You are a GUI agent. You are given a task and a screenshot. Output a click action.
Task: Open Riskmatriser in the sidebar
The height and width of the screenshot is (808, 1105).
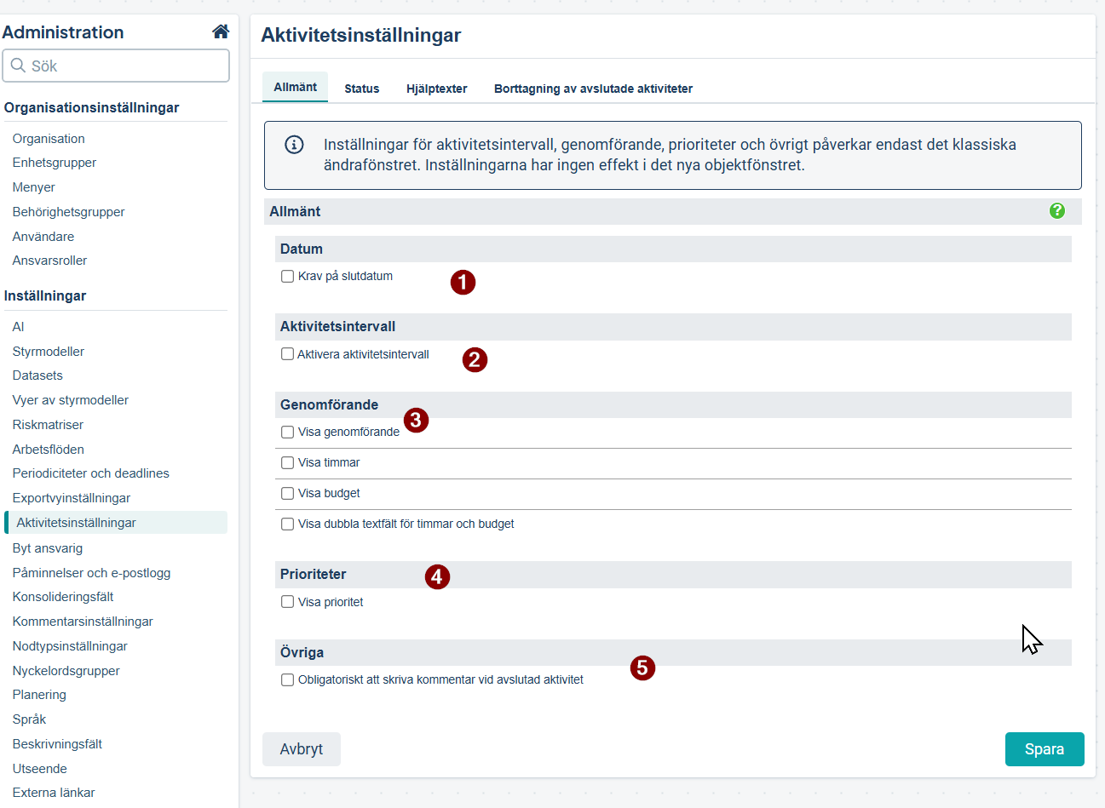pyautogui.click(x=48, y=424)
